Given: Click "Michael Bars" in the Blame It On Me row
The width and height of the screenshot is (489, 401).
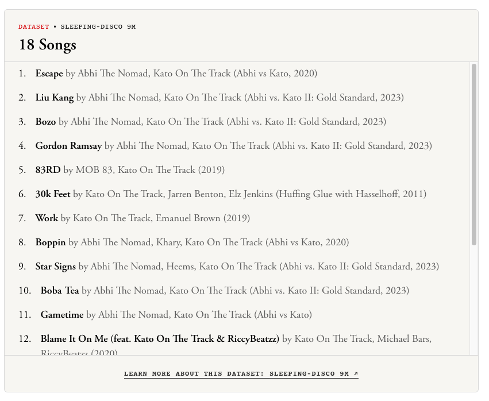Looking at the screenshot, I should (405, 339).
